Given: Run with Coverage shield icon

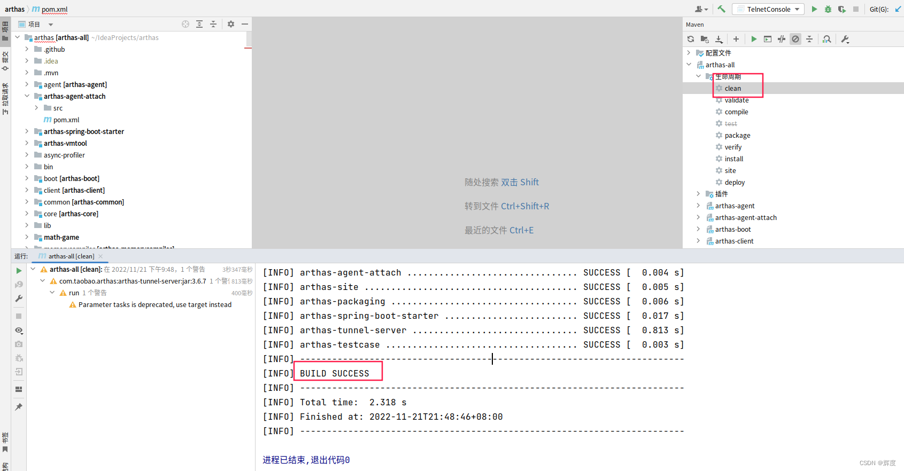Looking at the screenshot, I should [842, 9].
